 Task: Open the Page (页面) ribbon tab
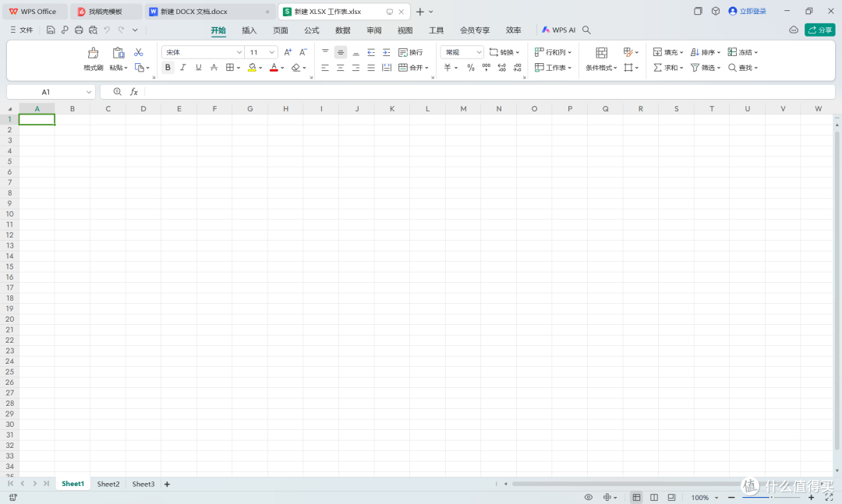coord(281,30)
